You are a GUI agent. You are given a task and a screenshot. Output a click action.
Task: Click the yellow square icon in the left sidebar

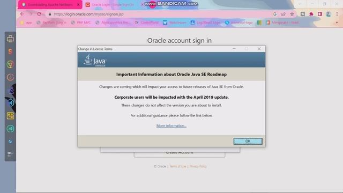pos(10,116)
